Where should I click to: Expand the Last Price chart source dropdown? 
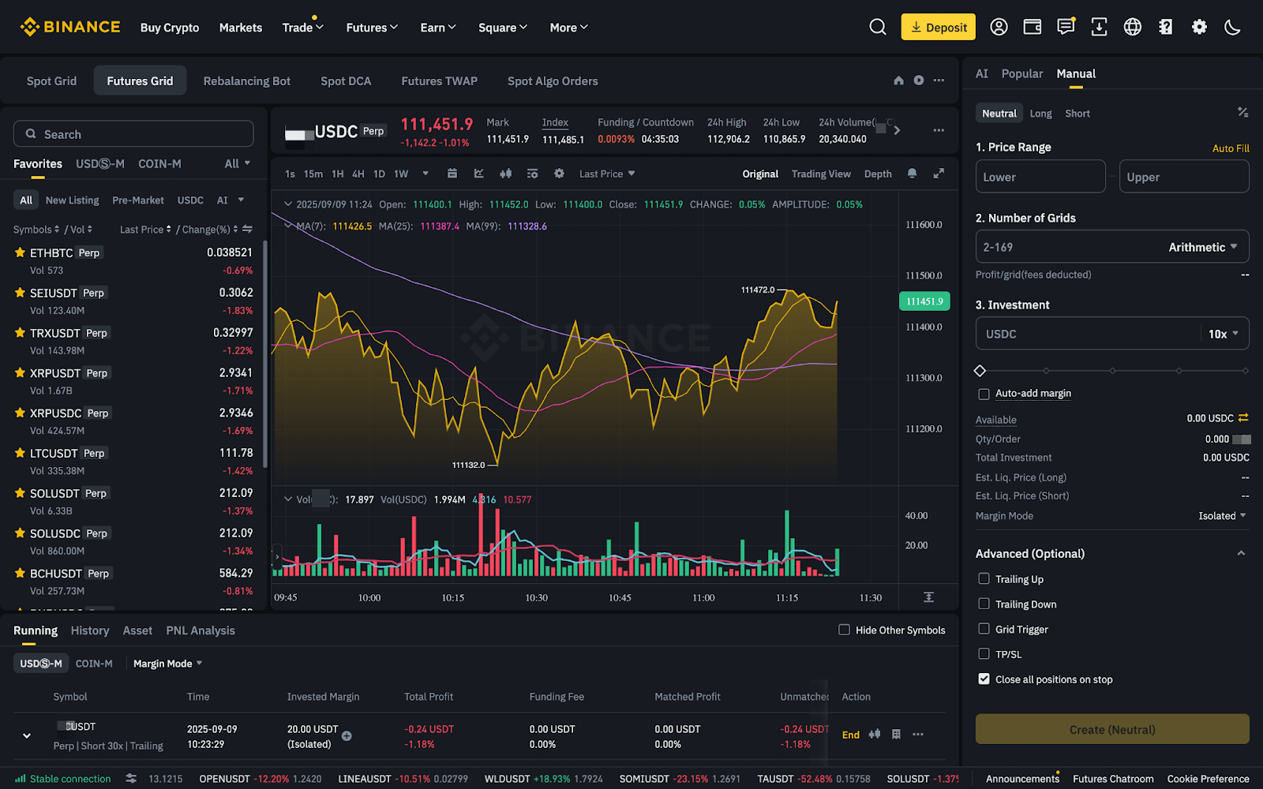pos(606,174)
